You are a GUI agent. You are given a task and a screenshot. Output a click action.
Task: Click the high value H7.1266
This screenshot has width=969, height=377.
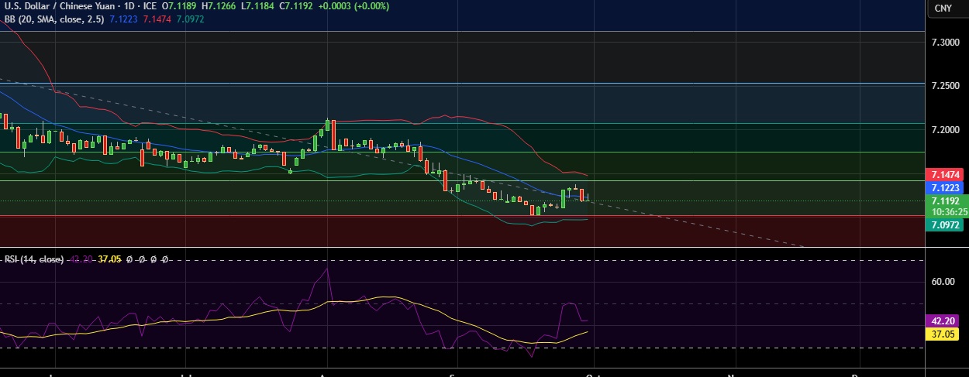(x=219, y=5)
